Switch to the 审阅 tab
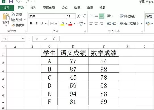This screenshot has width=154, height=110. pos(90,8)
